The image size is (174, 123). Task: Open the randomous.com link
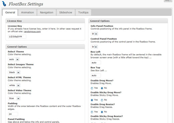[32, 32]
